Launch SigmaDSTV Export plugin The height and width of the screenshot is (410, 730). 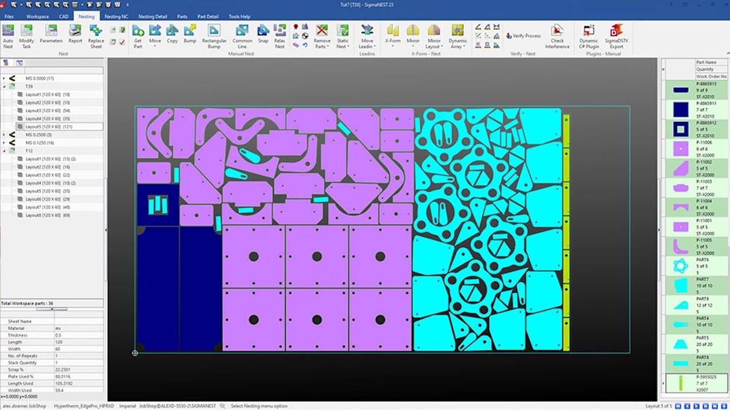tap(616, 35)
